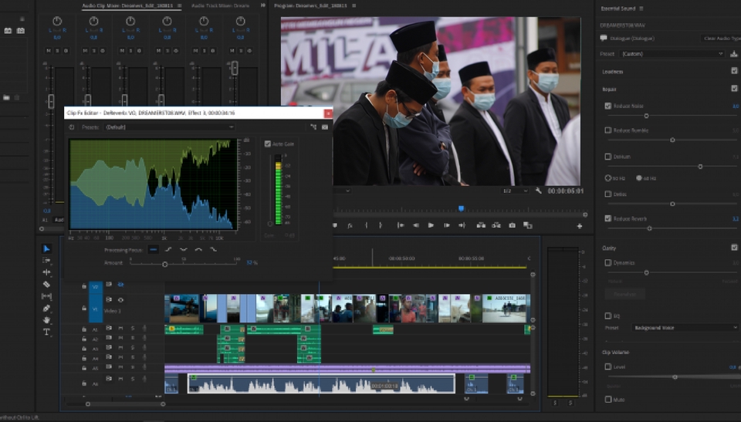The image size is (741, 422).
Task: Select the 50 Hz DeHum radio button
Action: [x=608, y=178]
